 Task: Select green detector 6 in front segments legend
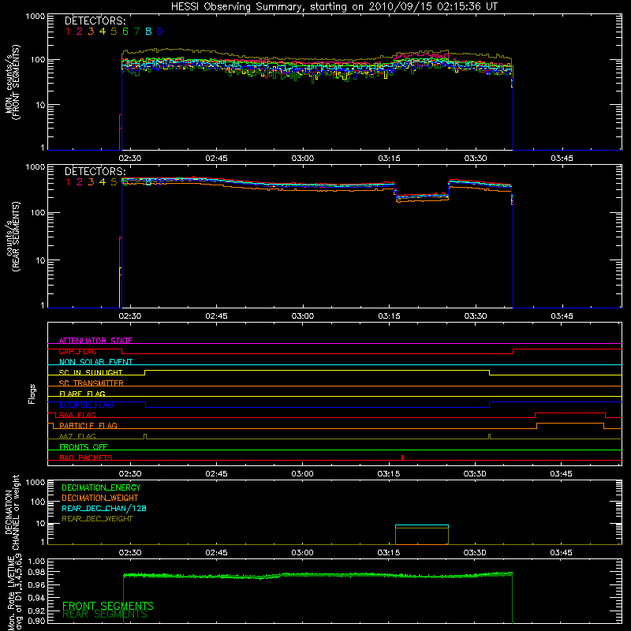tap(125, 32)
